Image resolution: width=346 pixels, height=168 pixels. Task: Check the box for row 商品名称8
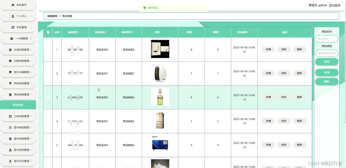pos(48,50)
